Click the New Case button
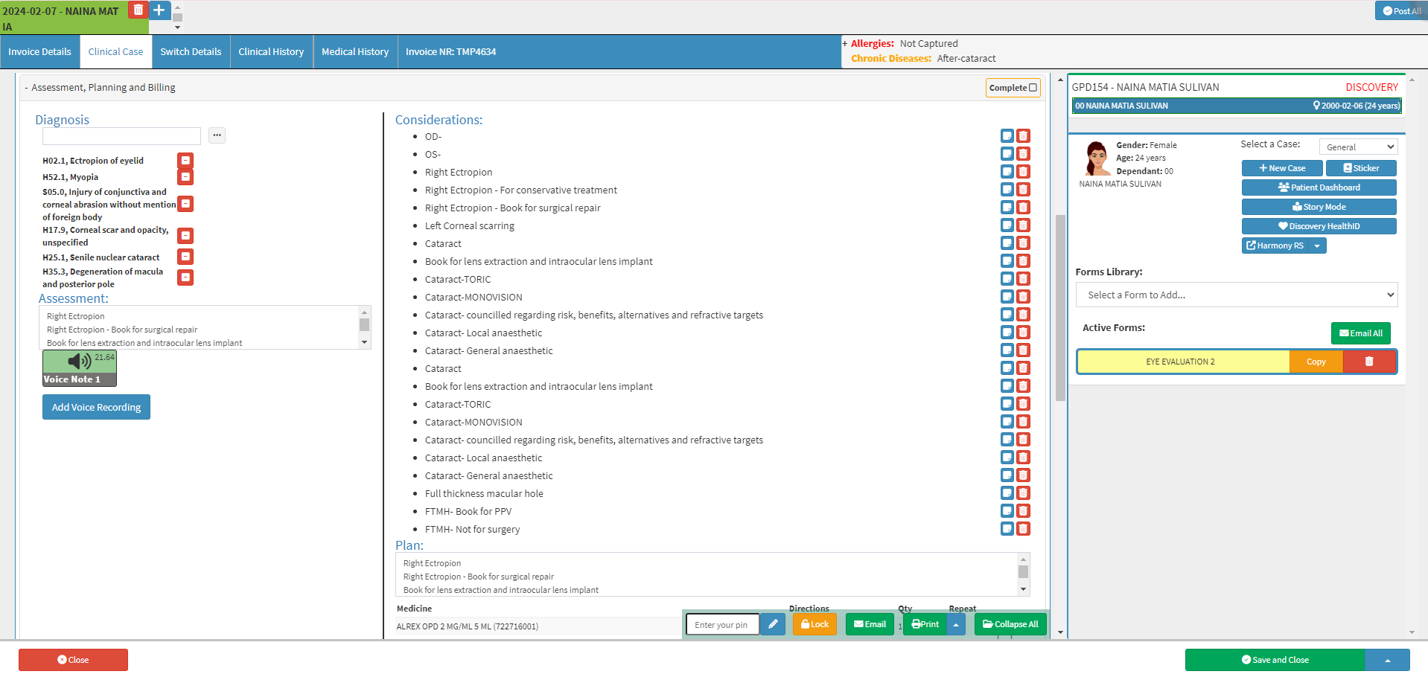Image resolution: width=1428 pixels, height=677 pixels. click(1282, 168)
